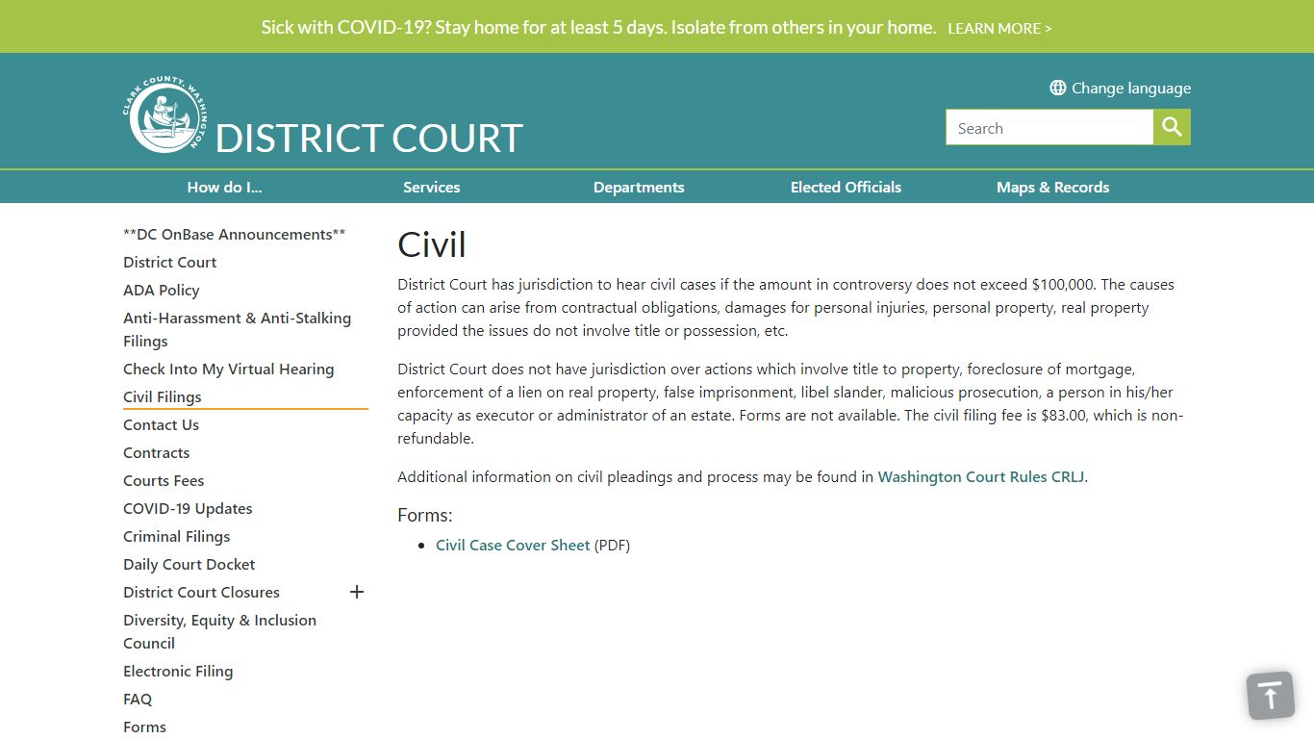This screenshot has height=739, width=1314.
Task: Open the Courts Fees page
Action: [x=164, y=481]
